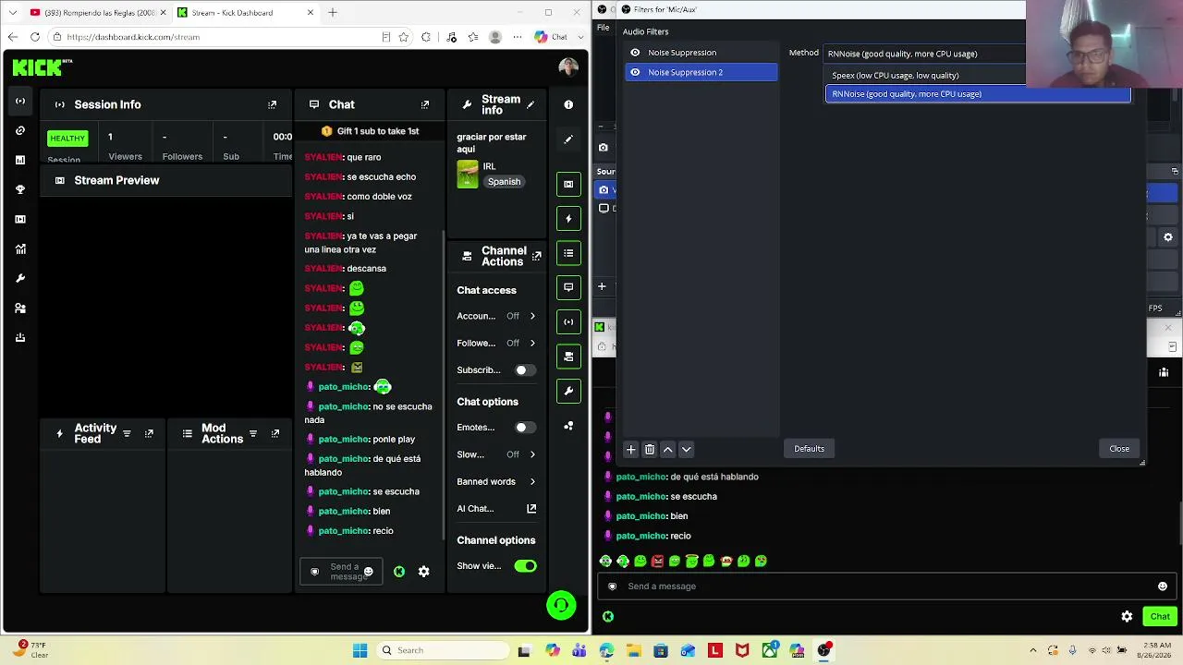Focus the dashboard chat message input

341,572
